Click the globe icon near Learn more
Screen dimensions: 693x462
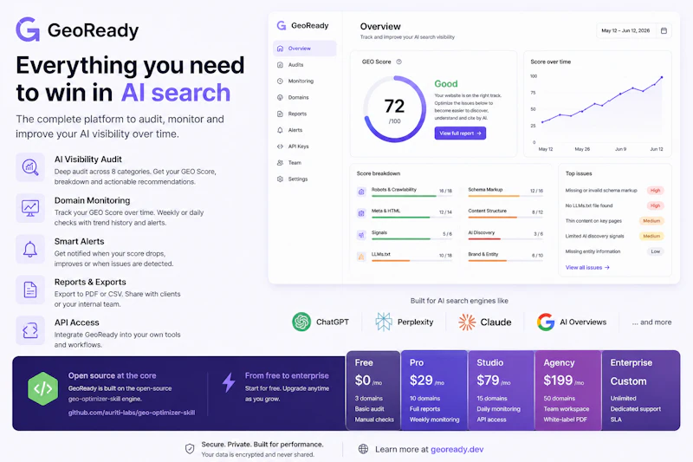363,449
